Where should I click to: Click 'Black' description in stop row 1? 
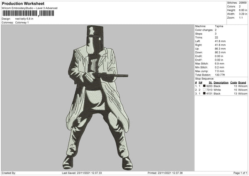click(x=217, y=86)
